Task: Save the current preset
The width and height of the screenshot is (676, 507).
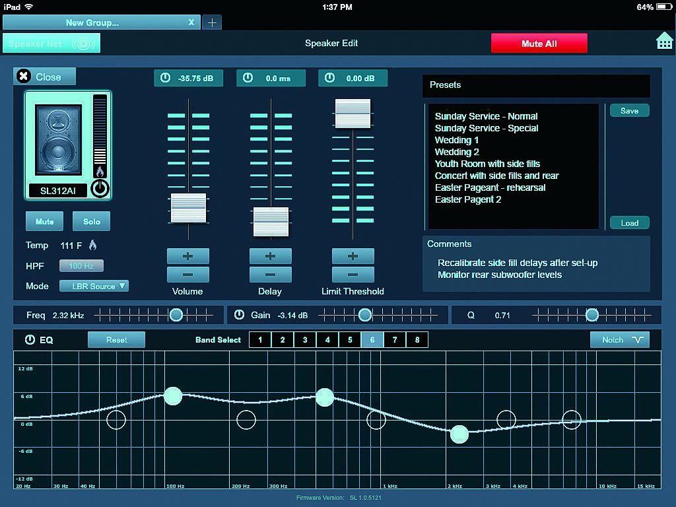Action: [x=629, y=110]
